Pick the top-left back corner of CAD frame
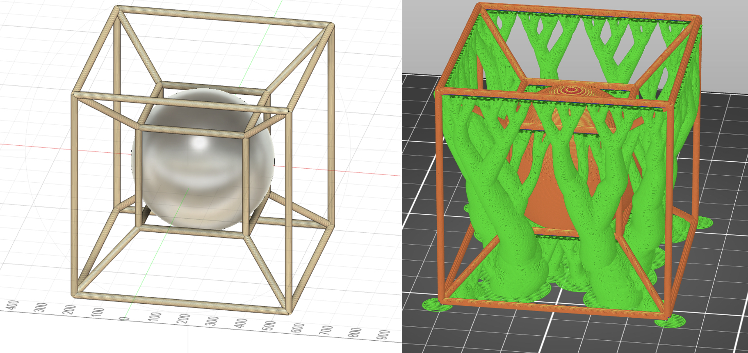The width and height of the screenshot is (748, 353). pyautogui.click(x=118, y=8)
